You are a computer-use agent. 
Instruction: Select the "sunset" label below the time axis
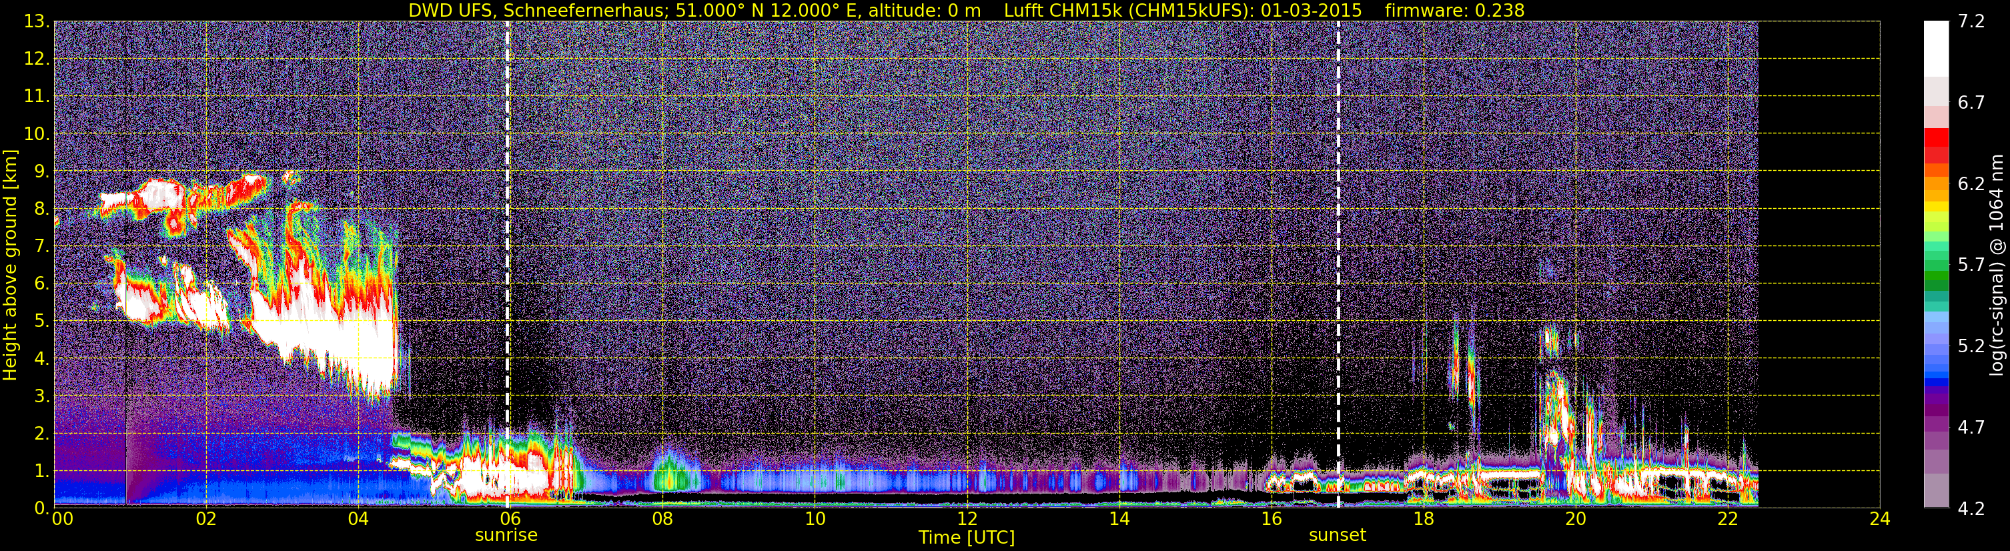click(1338, 536)
